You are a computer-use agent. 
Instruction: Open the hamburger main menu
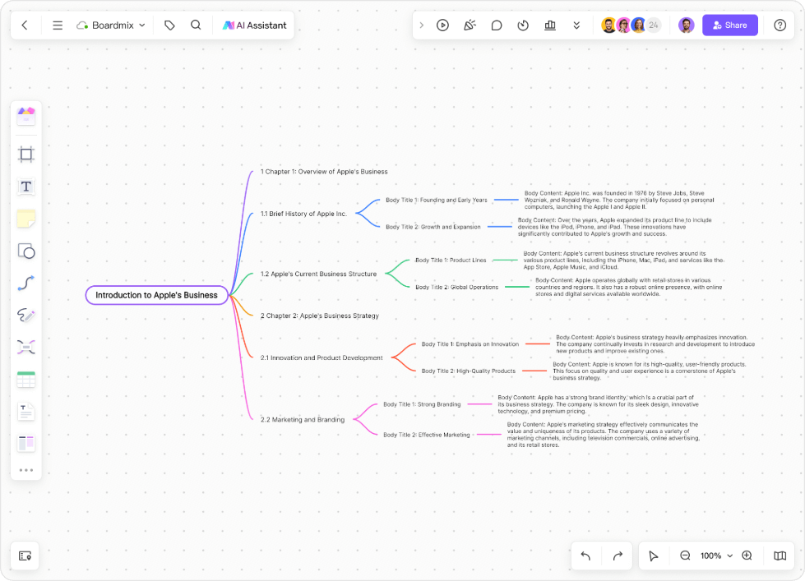coord(58,25)
